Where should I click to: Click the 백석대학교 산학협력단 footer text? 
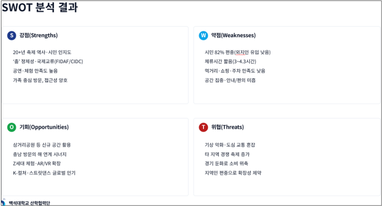point(30,203)
